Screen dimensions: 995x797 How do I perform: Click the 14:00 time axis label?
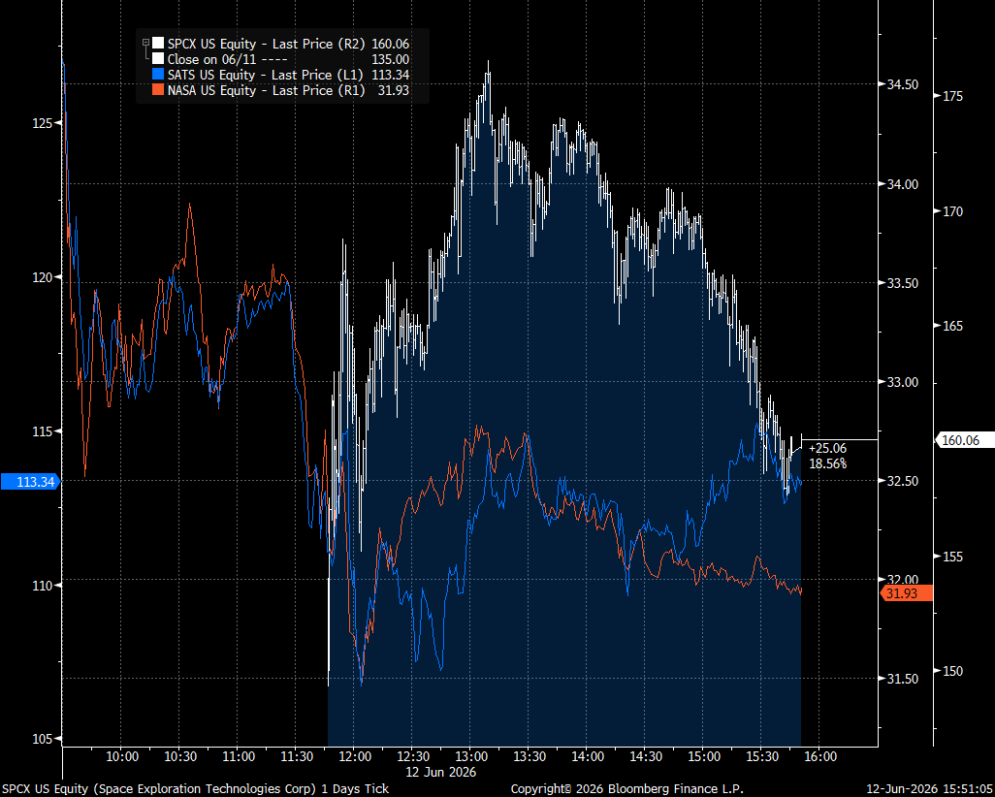point(588,756)
